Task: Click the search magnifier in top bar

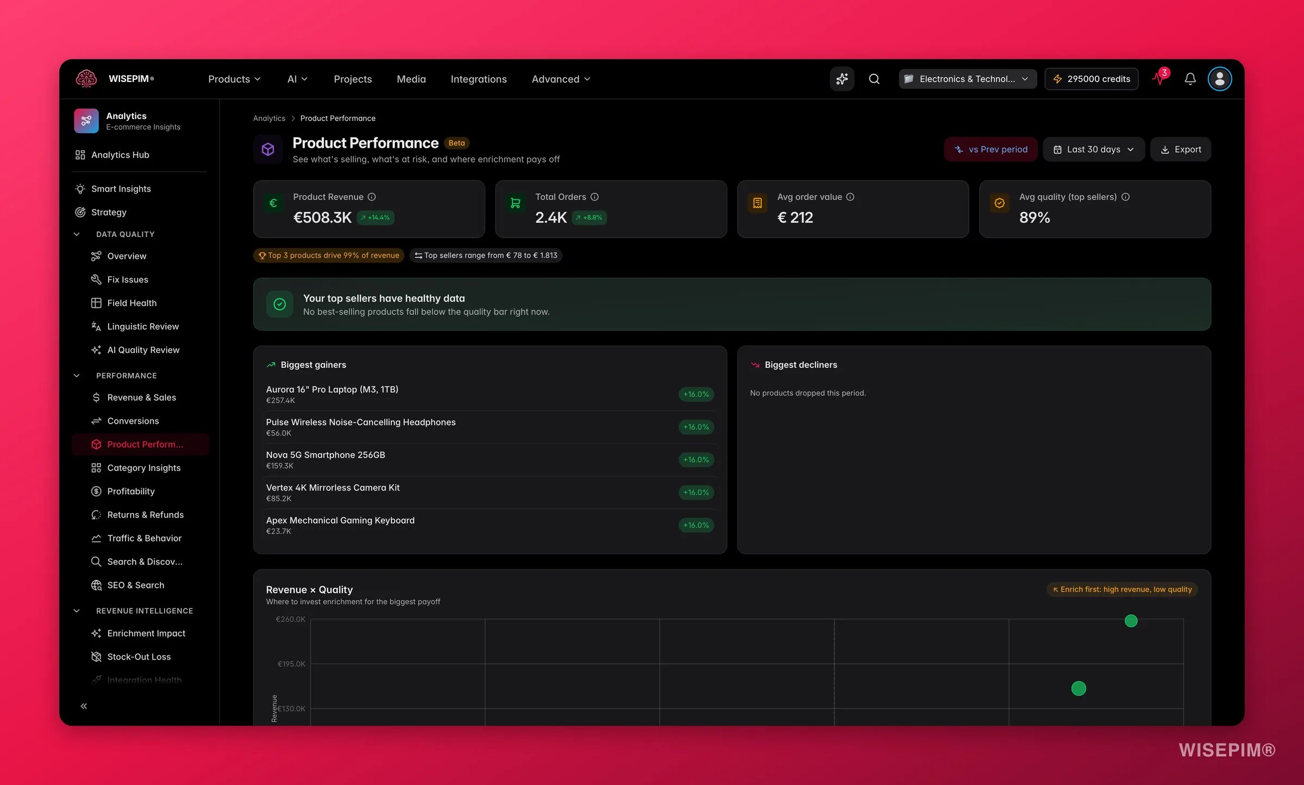Action: point(874,79)
